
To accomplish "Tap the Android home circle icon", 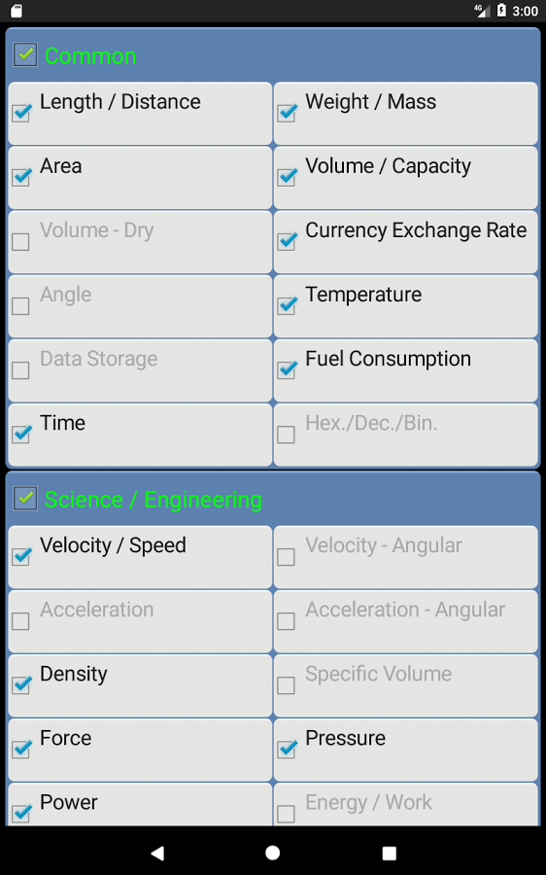I will click(272, 852).
